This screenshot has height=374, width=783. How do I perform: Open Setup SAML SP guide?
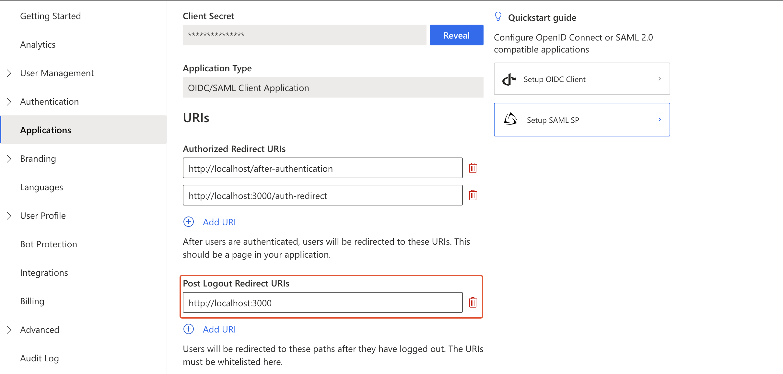click(582, 120)
